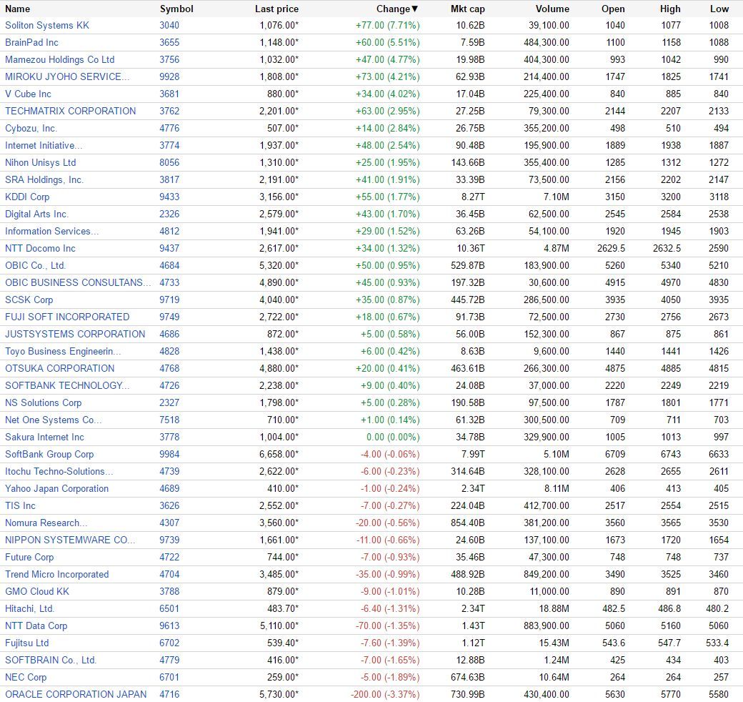Image resolution: width=743 pixels, height=702 pixels.
Task: Click symbol 4689 link
Action: (x=169, y=489)
